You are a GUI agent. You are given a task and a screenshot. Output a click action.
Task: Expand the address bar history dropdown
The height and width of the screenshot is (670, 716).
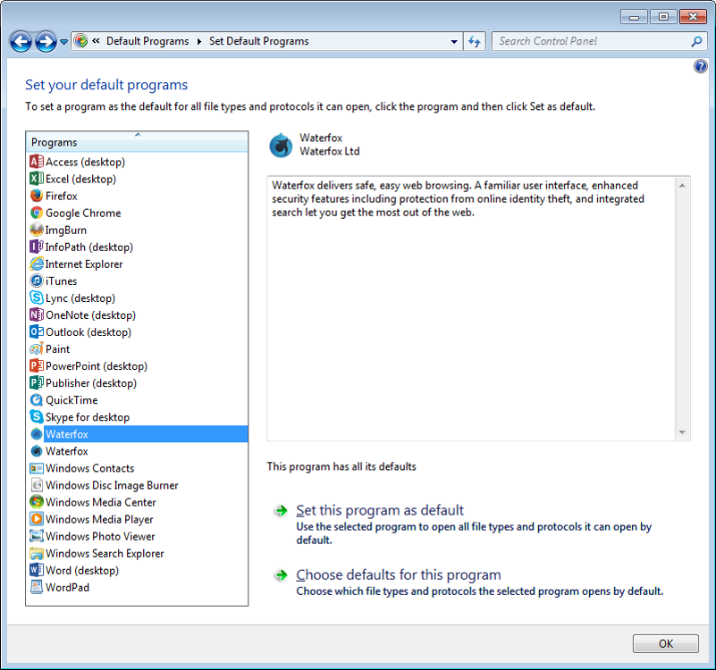[454, 41]
